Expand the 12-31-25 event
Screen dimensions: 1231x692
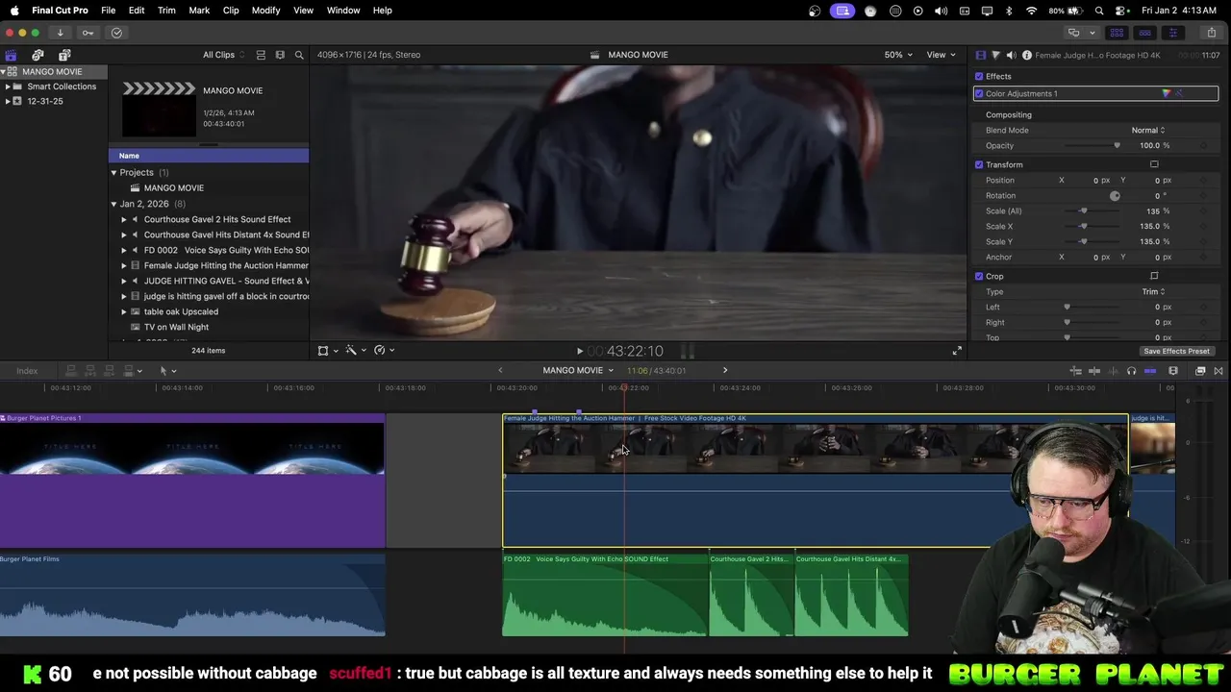point(8,101)
